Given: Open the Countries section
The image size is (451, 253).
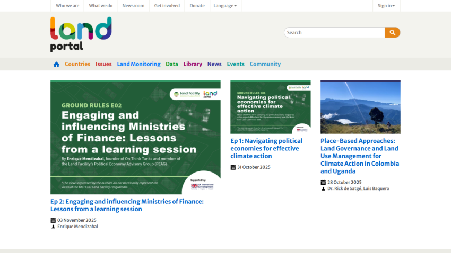Looking at the screenshot, I should [x=77, y=64].
